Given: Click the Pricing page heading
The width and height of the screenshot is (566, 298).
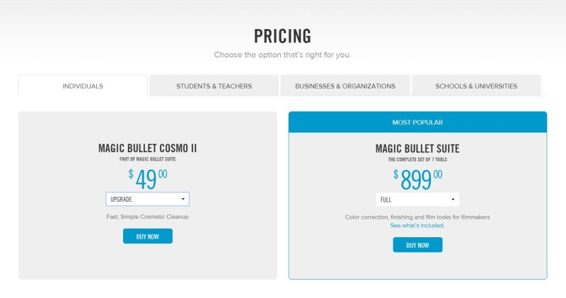Looking at the screenshot, I should click(x=282, y=36).
